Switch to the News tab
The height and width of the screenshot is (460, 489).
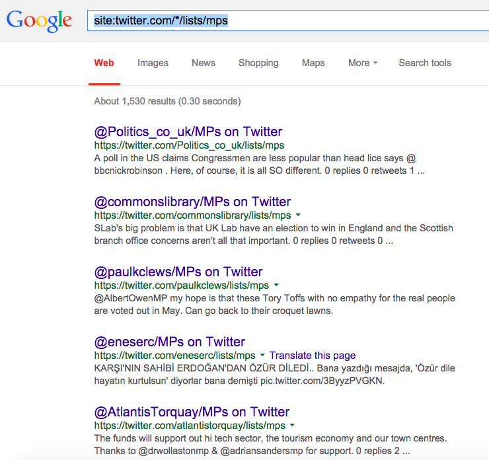click(204, 63)
